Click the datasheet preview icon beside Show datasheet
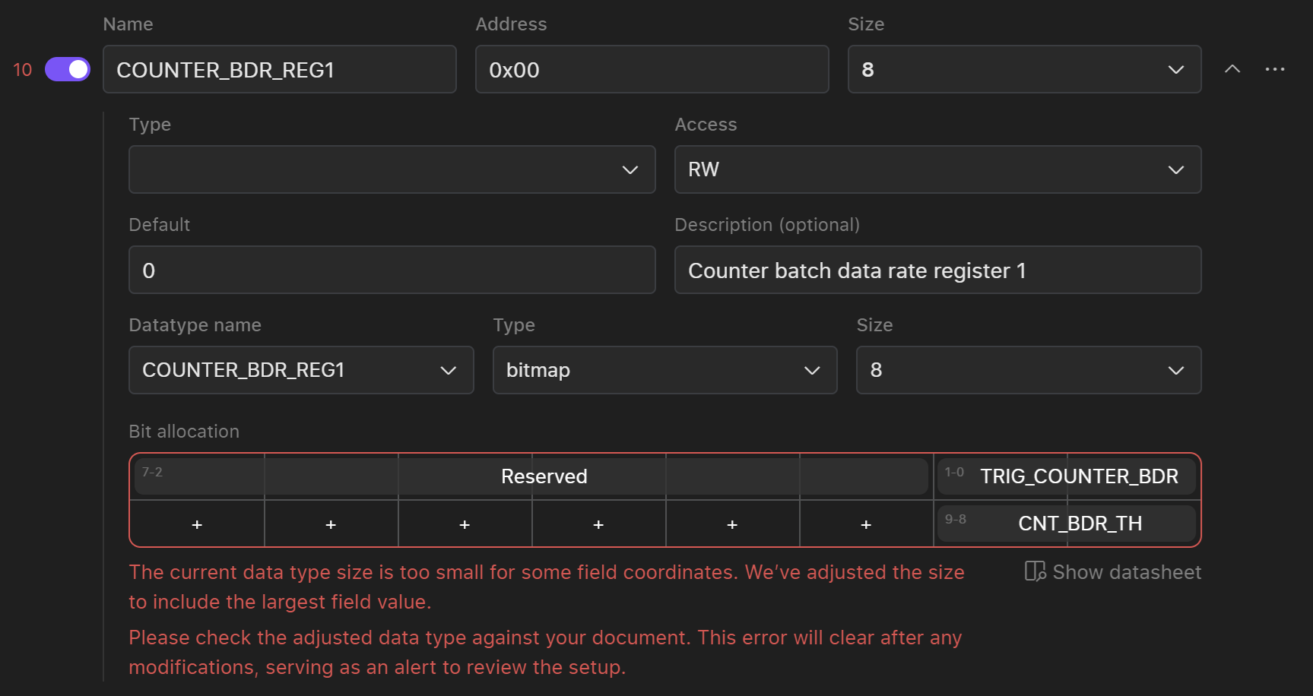 click(1035, 571)
